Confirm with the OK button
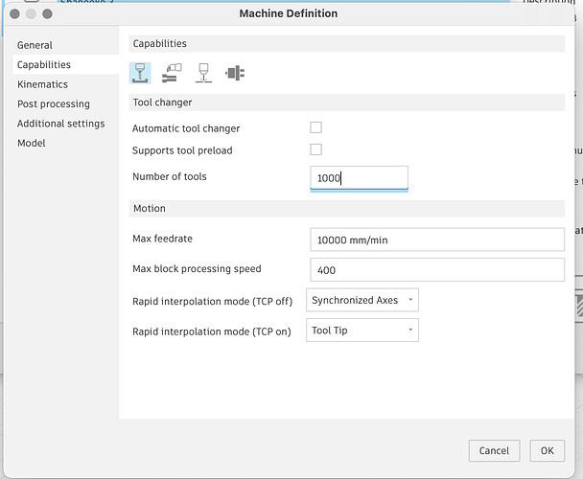 (x=547, y=451)
